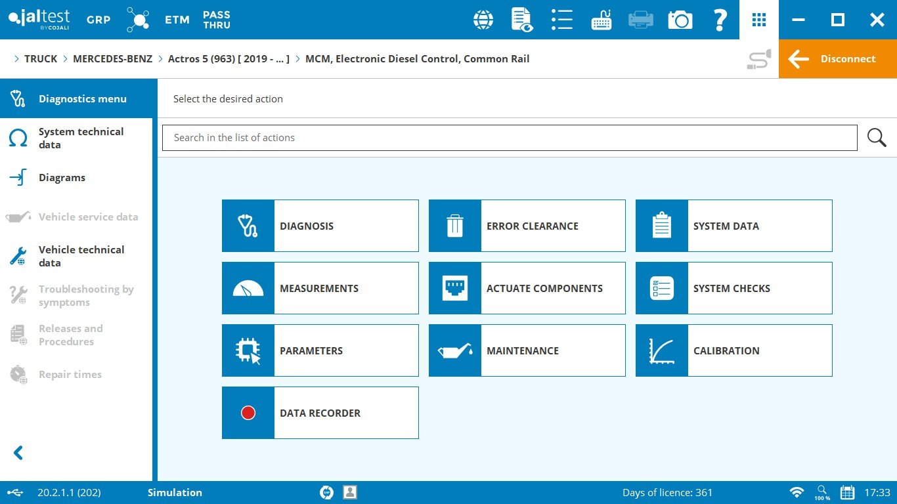Screen dimensions: 897x504
Task: Select Diagrams in the sidebar
Action: click(x=62, y=178)
